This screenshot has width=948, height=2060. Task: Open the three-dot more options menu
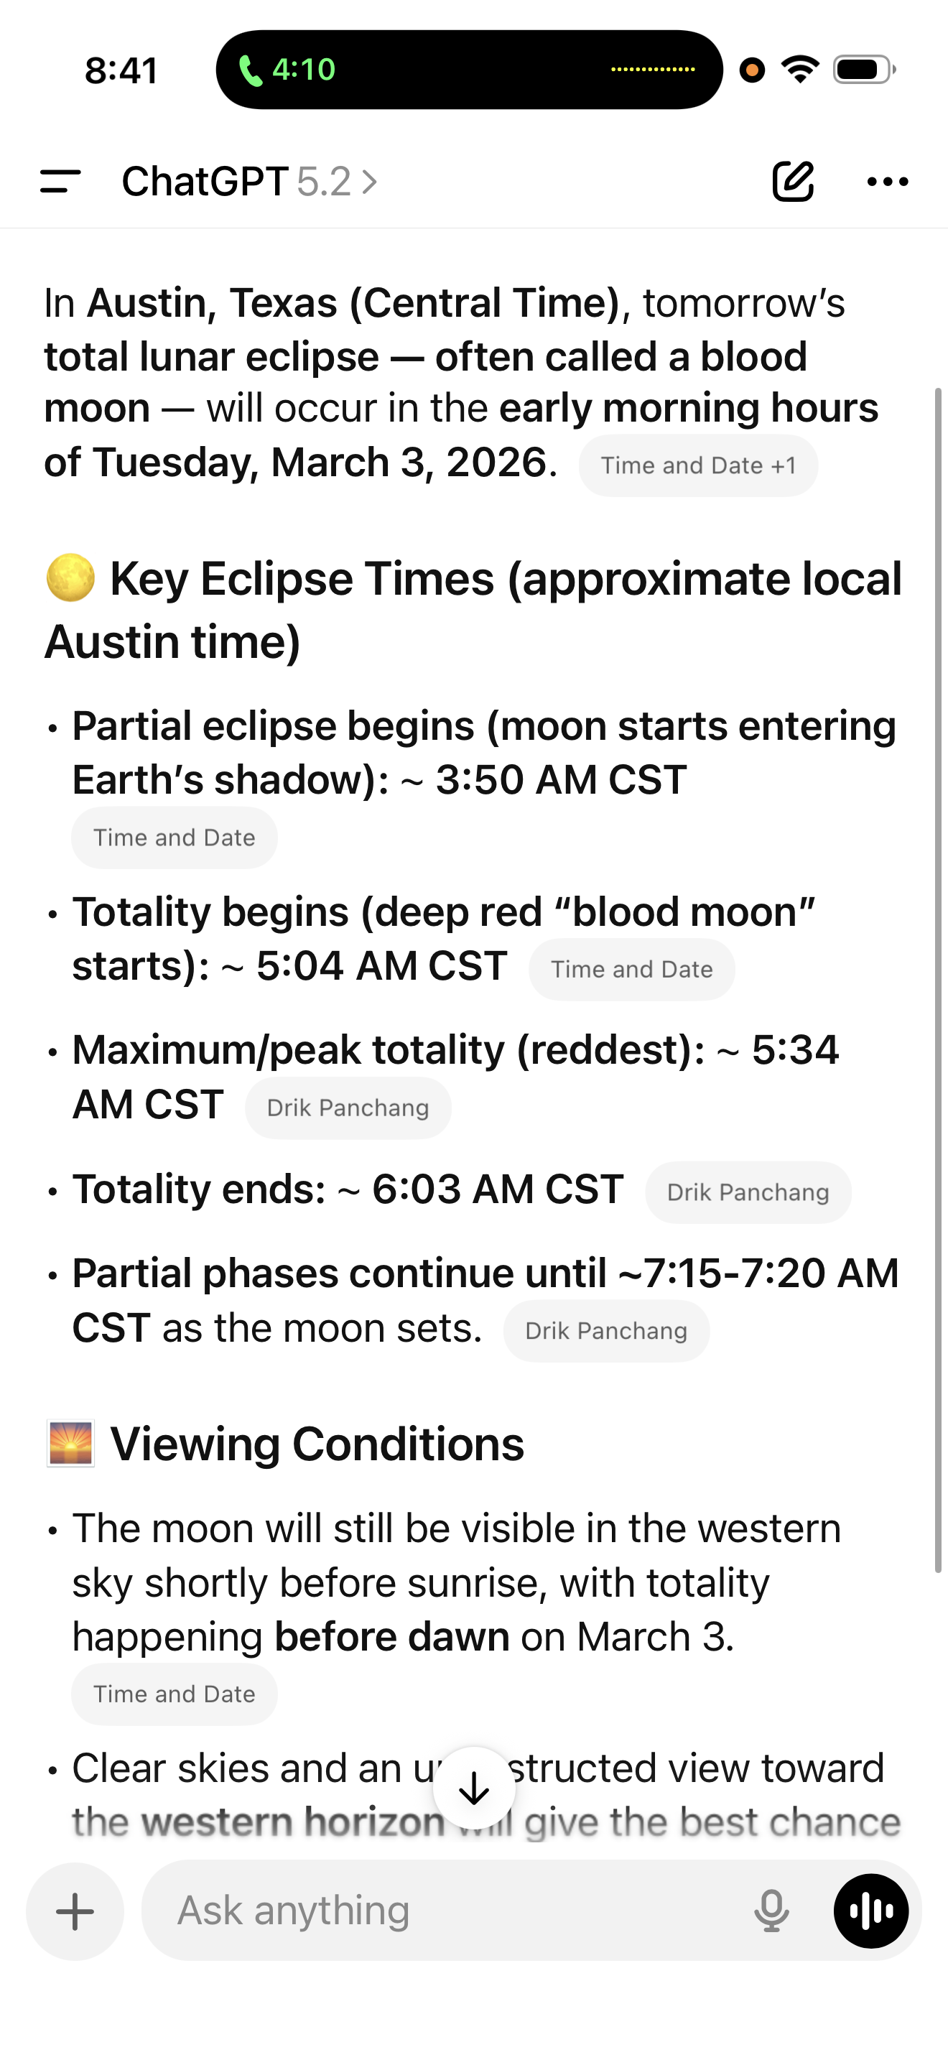pyautogui.click(x=887, y=182)
